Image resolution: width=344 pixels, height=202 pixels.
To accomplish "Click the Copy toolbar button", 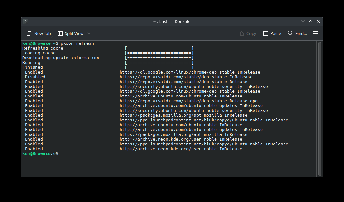I will tap(247, 33).
